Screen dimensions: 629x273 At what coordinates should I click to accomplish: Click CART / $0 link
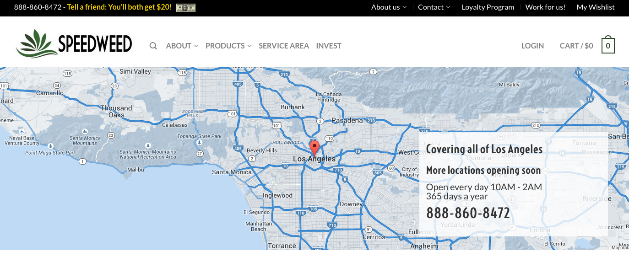click(576, 46)
